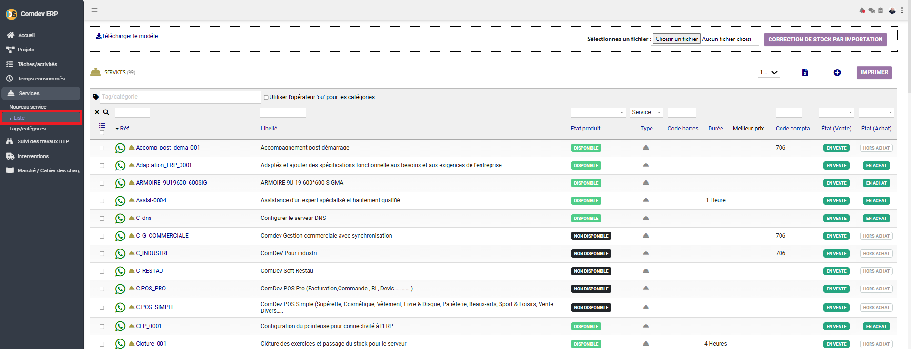The image size is (911, 349).
Task: Open the notifications bell
Action: (862, 10)
